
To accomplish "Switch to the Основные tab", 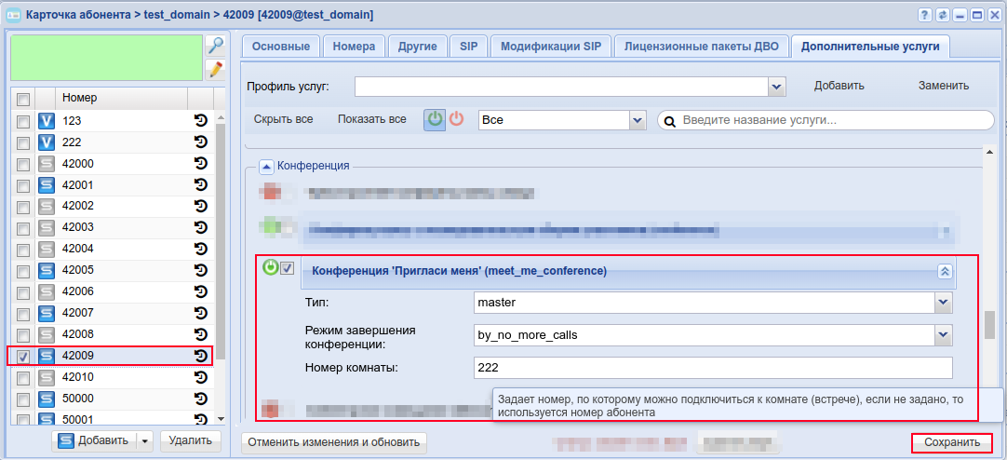I will tap(281, 47).
